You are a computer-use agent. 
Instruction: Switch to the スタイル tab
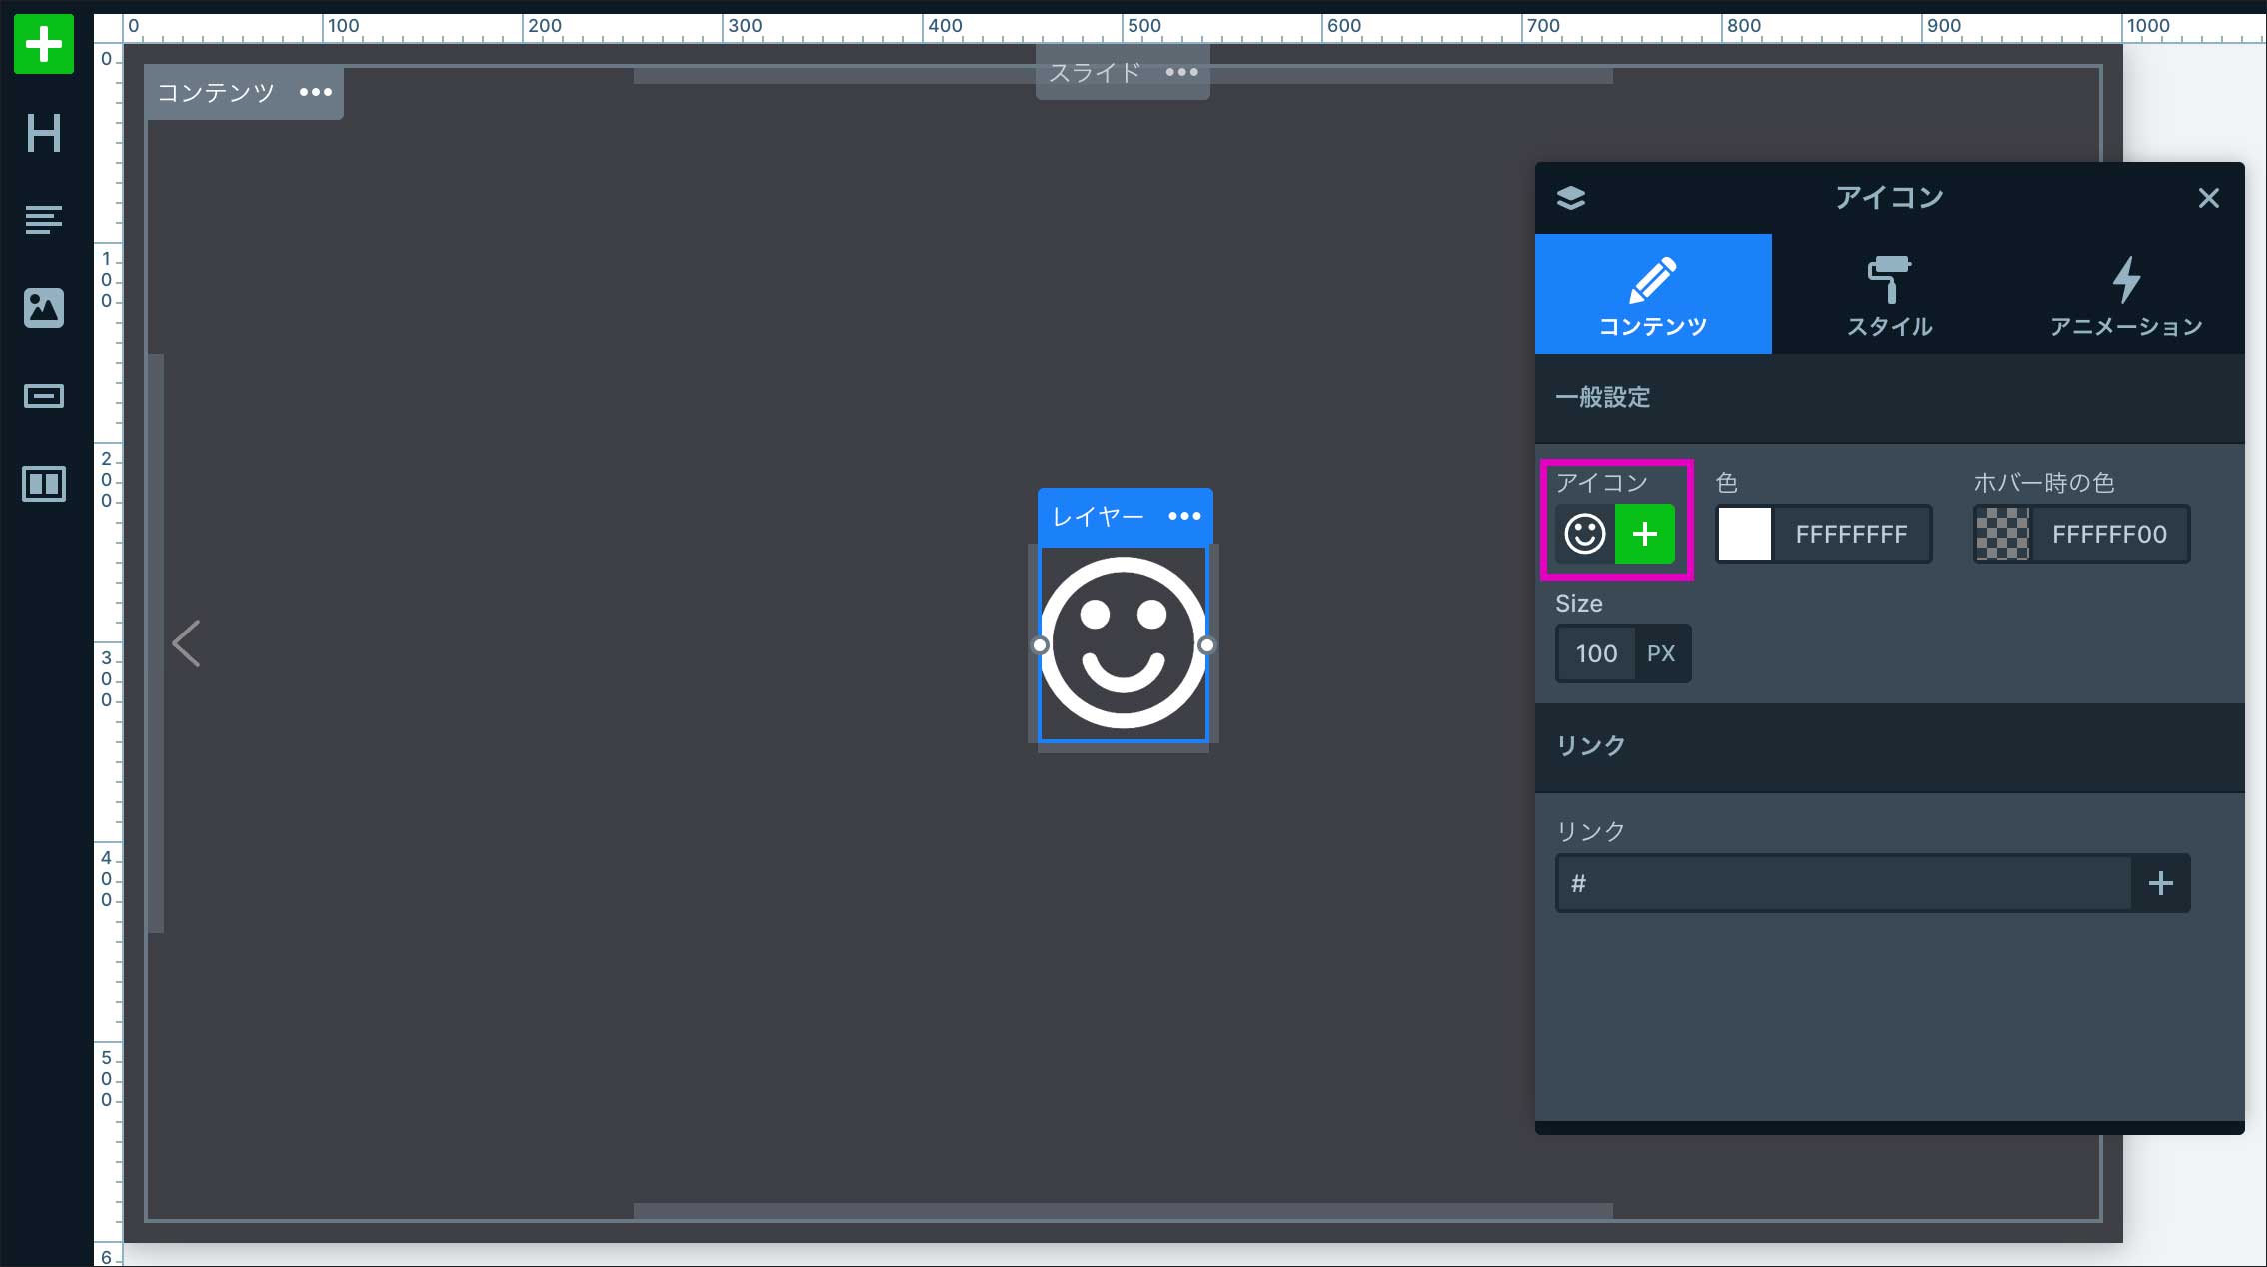[1889, 294]
